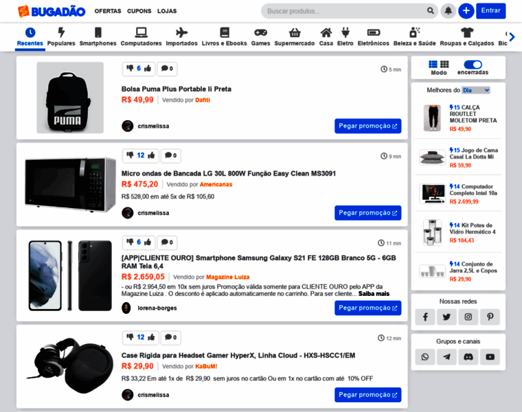
Task: Pegar promoção for LG microwave
Action: (368, 213)
